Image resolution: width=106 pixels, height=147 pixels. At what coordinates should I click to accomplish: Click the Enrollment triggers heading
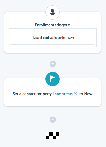point(52,25)
